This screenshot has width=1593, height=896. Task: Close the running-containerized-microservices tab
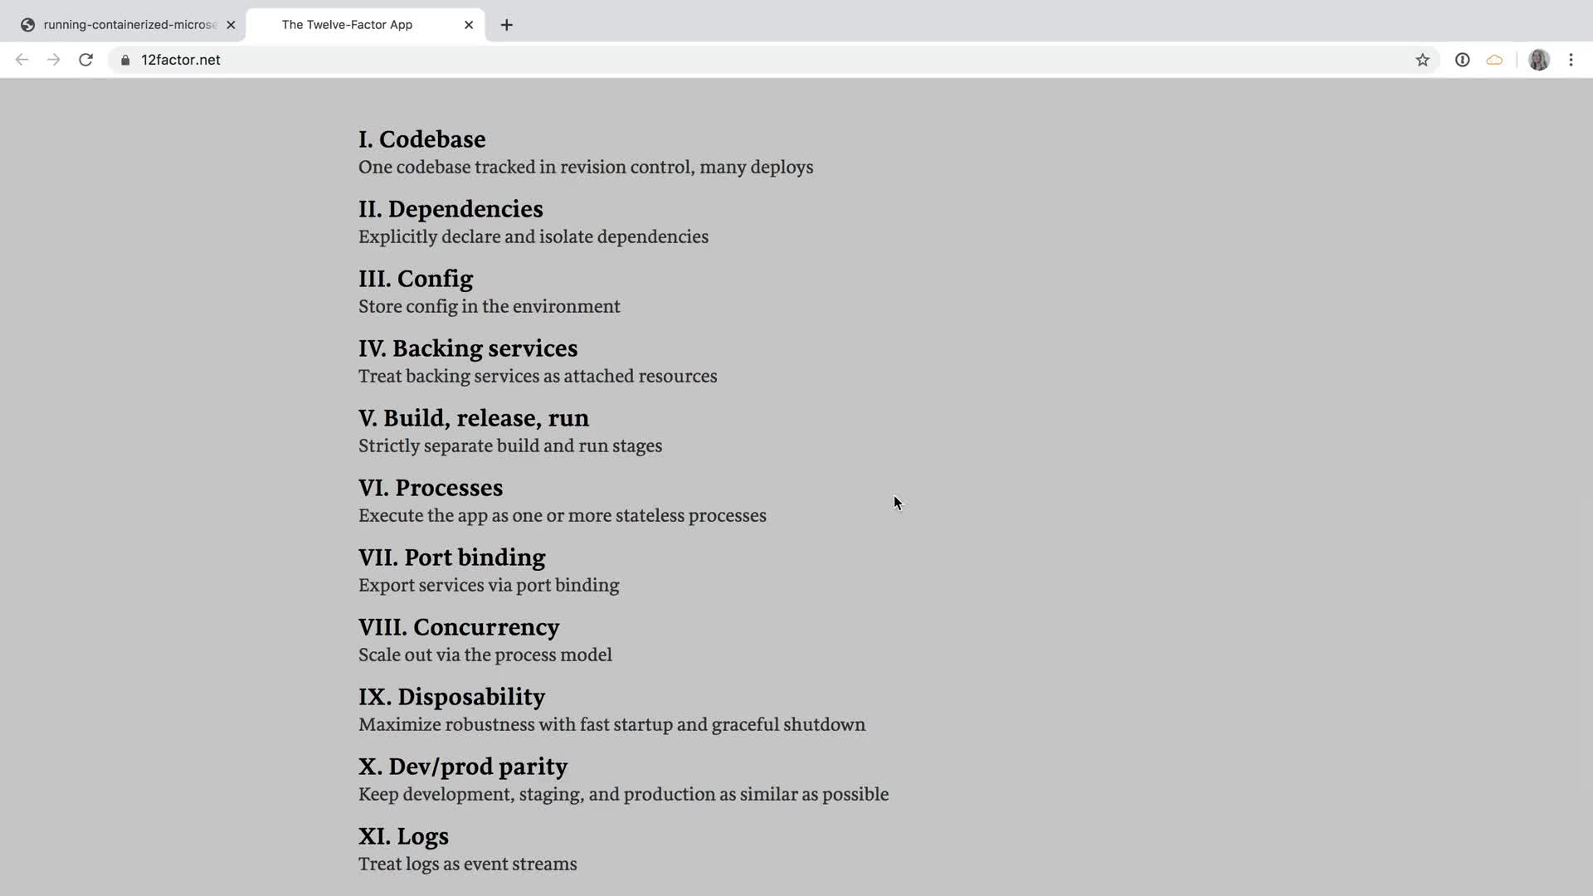231,25
